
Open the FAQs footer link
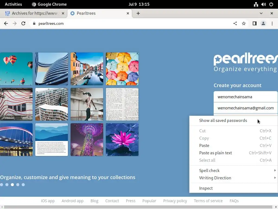click(234, 201)
